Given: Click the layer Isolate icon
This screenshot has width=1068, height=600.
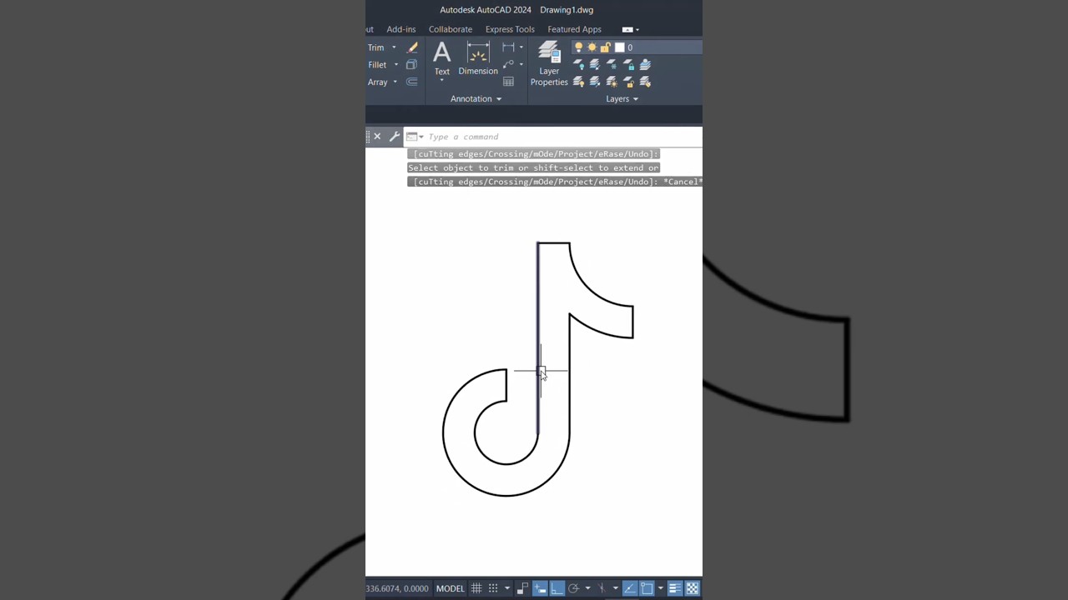Looking at the screenshot, I should [x=595, y=64].
